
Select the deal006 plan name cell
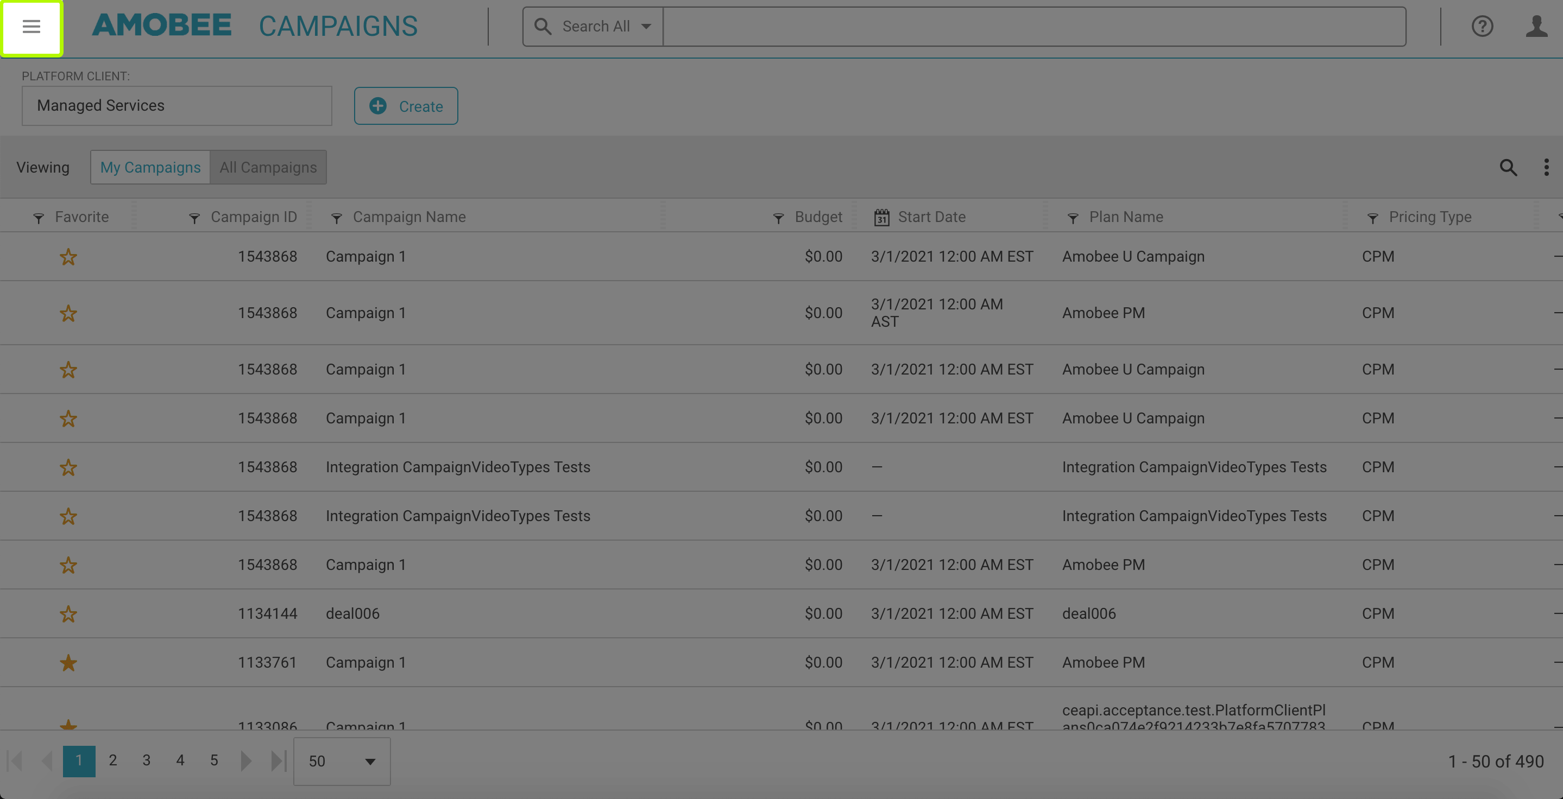pos(1088,613)
